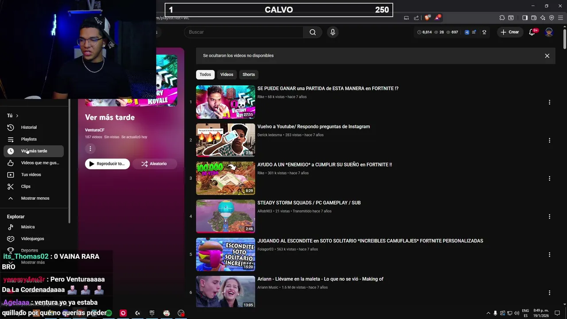This screenshot has width=567, height=319.
Task: Click title AYUDO A UN *ENEMIGO* video
Action: (x=325, y=164)
